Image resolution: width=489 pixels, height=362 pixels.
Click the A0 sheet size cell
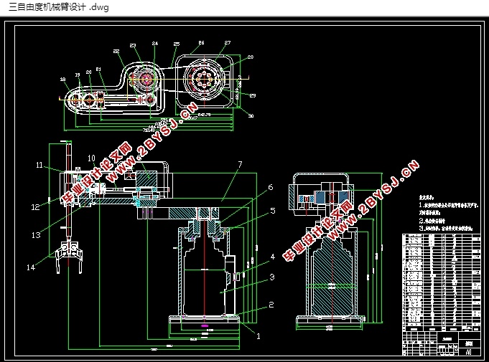pos(468,352)
